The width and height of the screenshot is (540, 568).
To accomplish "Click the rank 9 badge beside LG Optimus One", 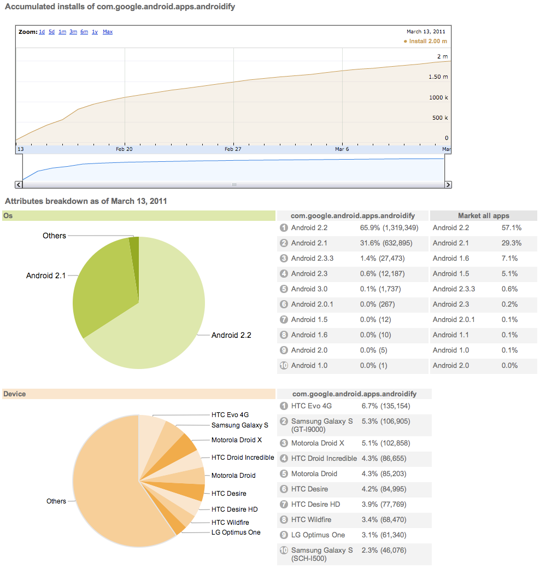I will (285, 535).
